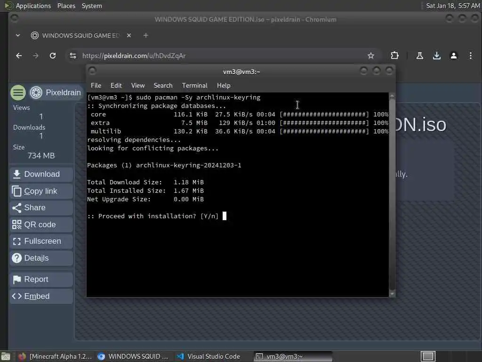This screenshot has height=362, width=482.
Task: Open the Embed option
Action: pos(41,296)
